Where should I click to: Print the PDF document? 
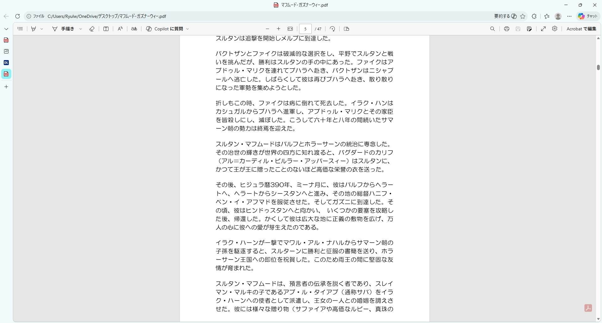[506, 29]
